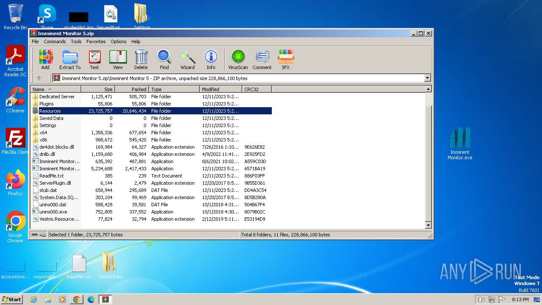Select the Firefox desktop icon

pyautogui.click(x=15, y=183)
